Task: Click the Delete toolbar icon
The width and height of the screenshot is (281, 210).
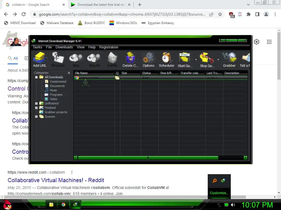Action: 112,60
